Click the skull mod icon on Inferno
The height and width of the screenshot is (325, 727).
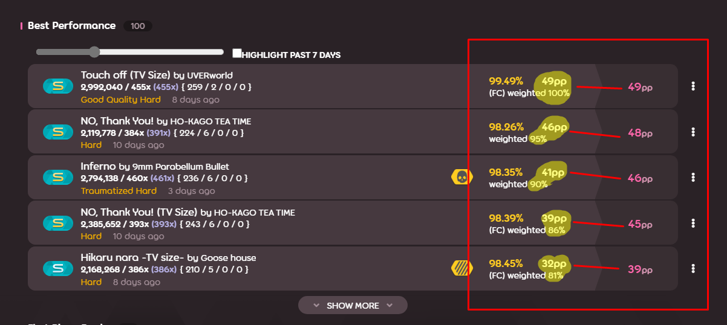pyautogui.click(x=462, y=177)
